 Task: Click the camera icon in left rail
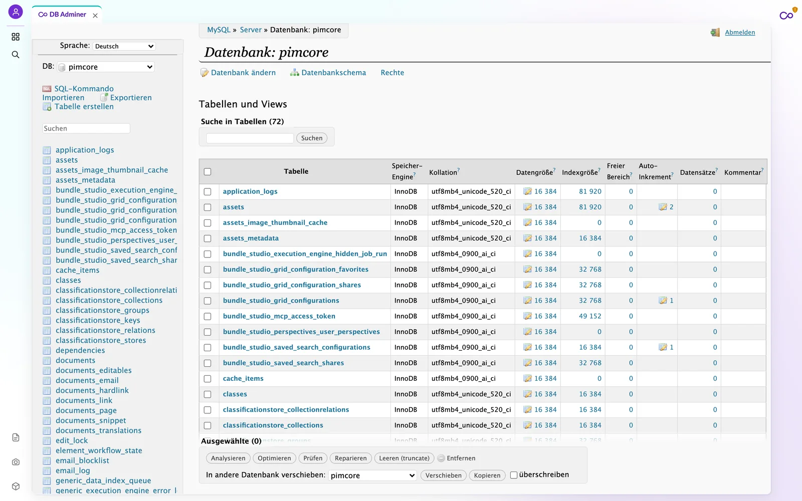(x=16, y=462)
